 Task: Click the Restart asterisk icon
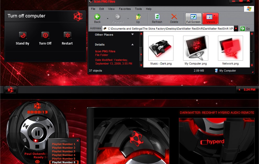tap(67, 35)
